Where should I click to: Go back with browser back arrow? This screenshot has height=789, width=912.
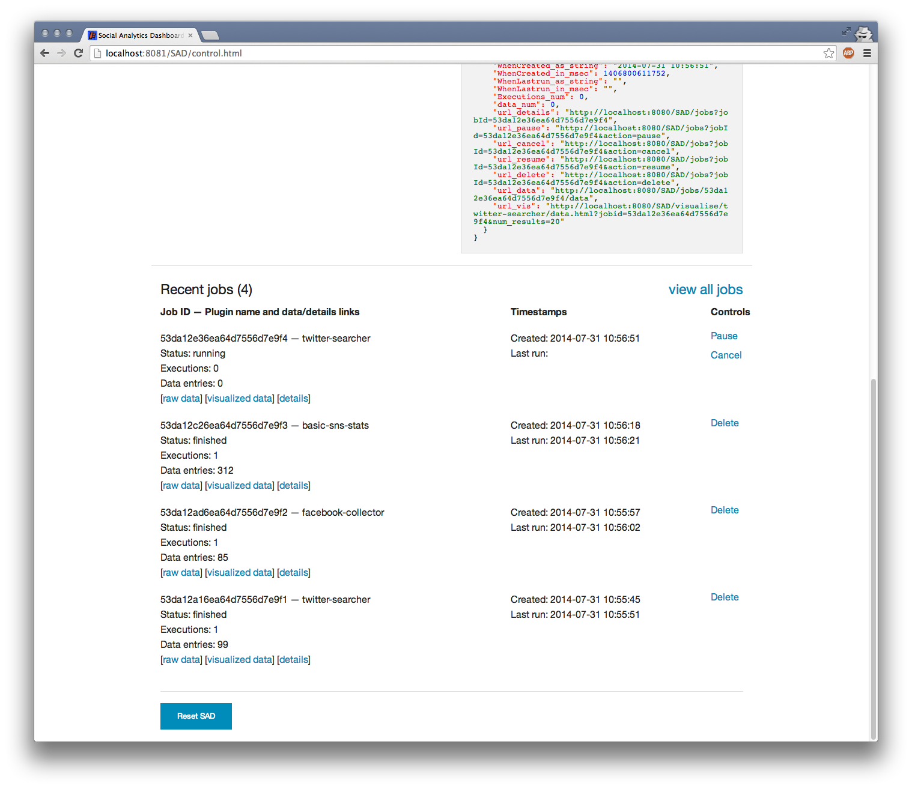click(x=44, y=53)
